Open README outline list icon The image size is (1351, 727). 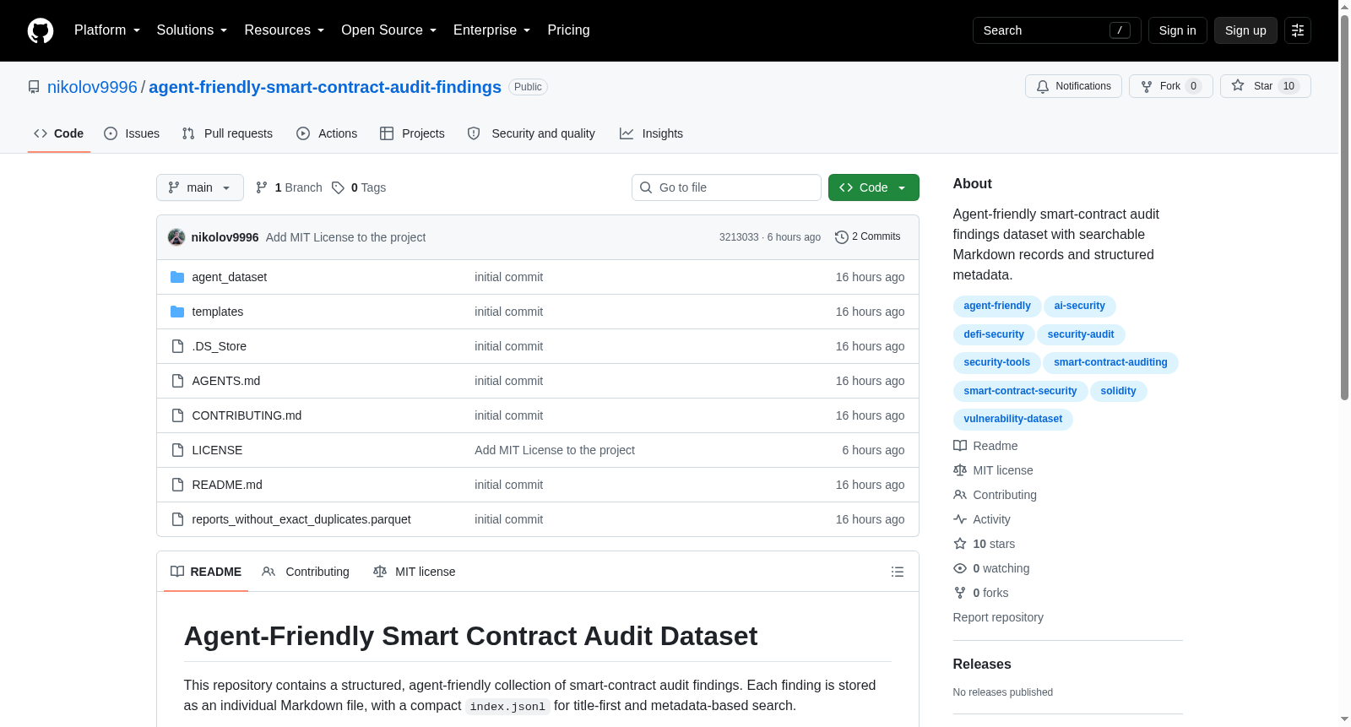coord(898,572)
